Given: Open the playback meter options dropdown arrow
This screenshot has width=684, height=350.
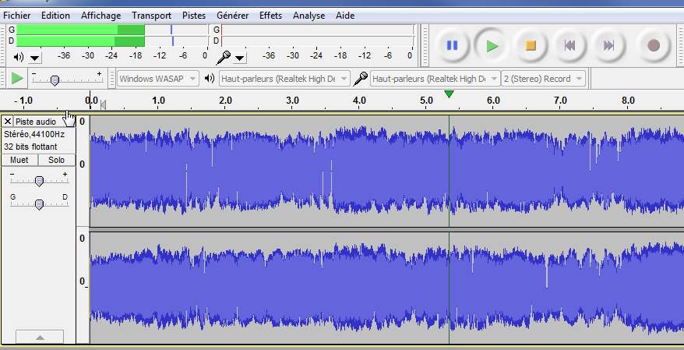Looking at the screenshot, I should pyautogui.click(x=35, y=58).
